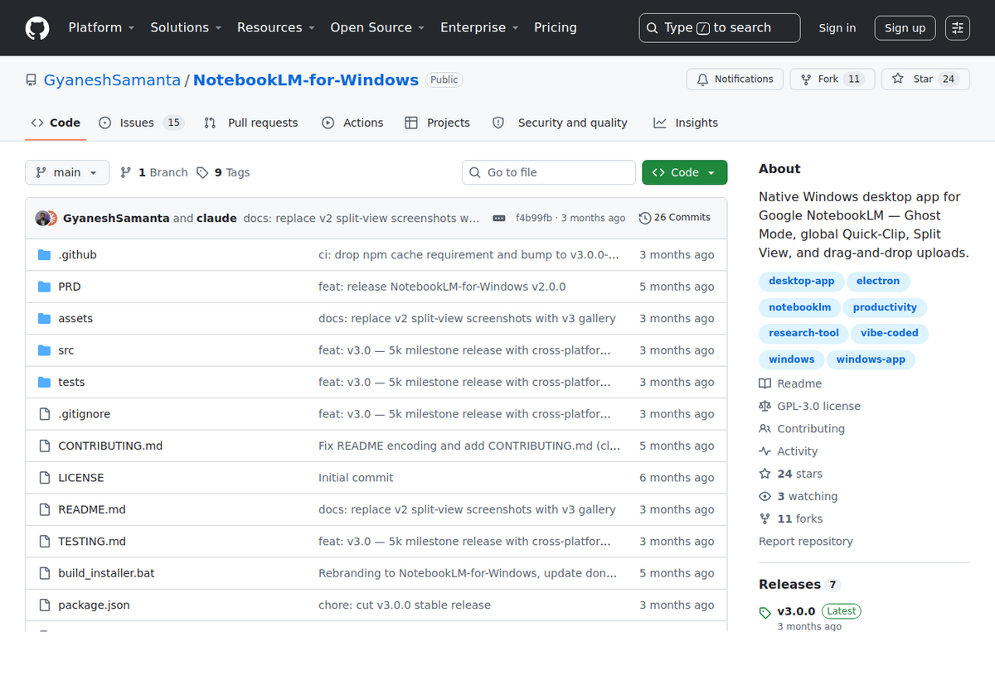
Task: Click the branch icon beside 1 Branch
Action: (126, 172)
